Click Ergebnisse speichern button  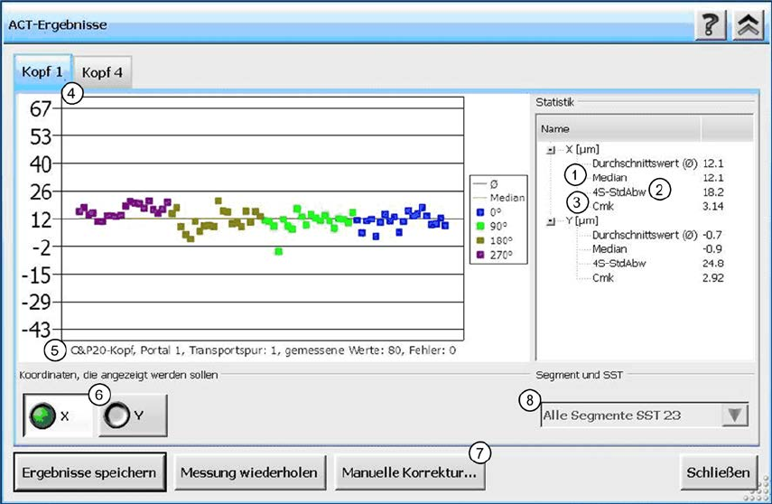pyautogui.click(x=89, y=472)
